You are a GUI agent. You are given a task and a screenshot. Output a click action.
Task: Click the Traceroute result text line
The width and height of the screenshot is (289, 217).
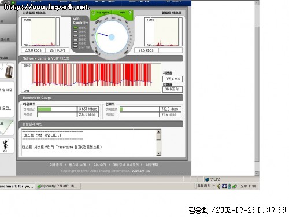coord(62,147)
